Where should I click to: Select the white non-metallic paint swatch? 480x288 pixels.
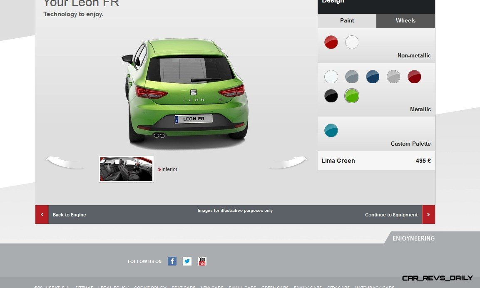point(352,42)
